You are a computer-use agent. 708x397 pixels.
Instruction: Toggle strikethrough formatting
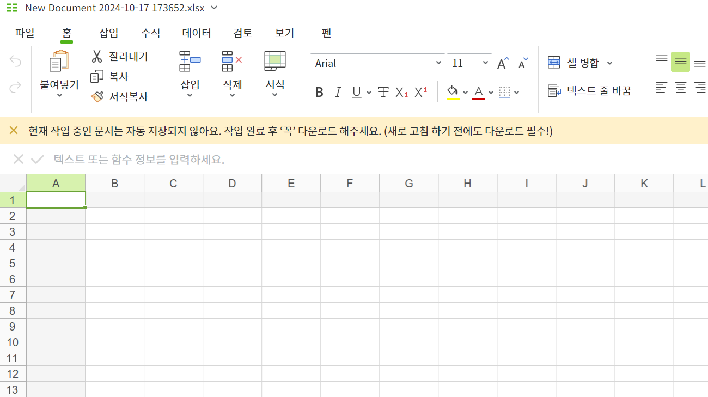tap(383, 91)
